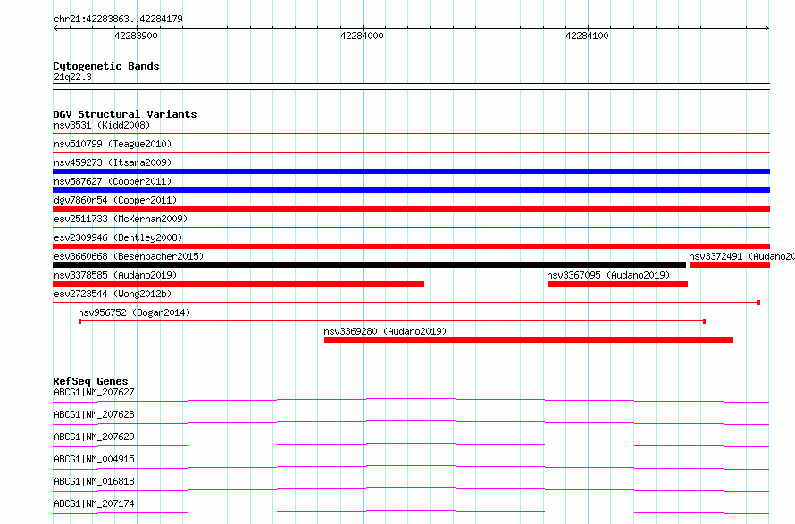Open the nsv459273 (Itsara2009) blue variant bar

click(411, 171)
